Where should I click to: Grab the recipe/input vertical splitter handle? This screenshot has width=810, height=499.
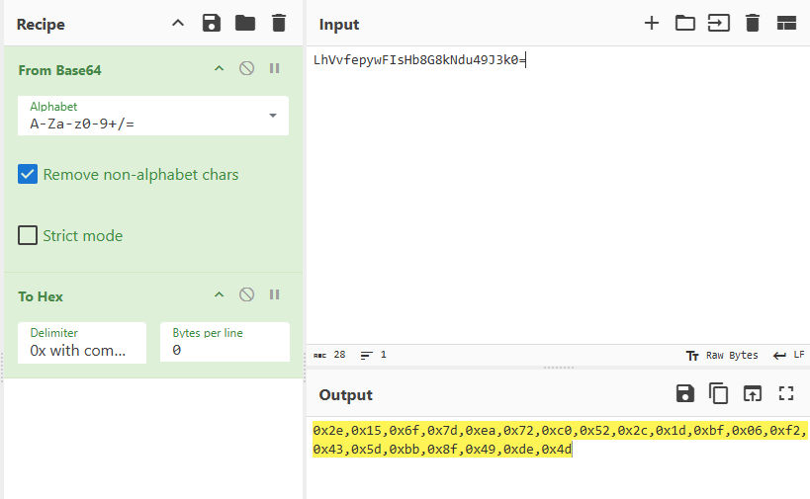[305, 367]
